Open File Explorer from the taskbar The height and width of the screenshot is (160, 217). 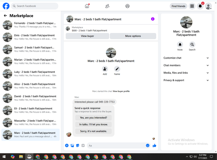point(21,157)
